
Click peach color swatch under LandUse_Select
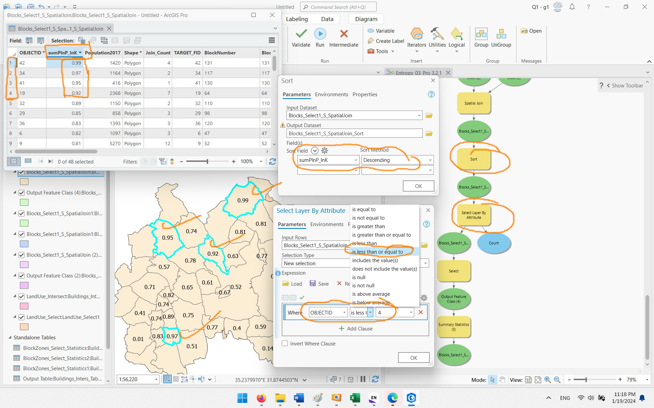pyautogui.click(x=24, y=327)
